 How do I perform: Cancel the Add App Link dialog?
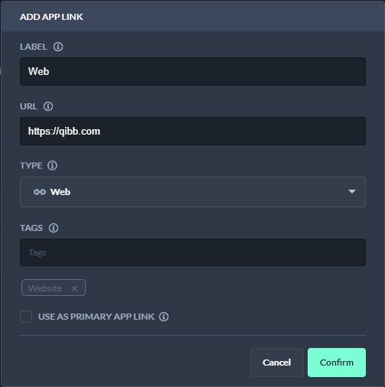pos(277,363)
